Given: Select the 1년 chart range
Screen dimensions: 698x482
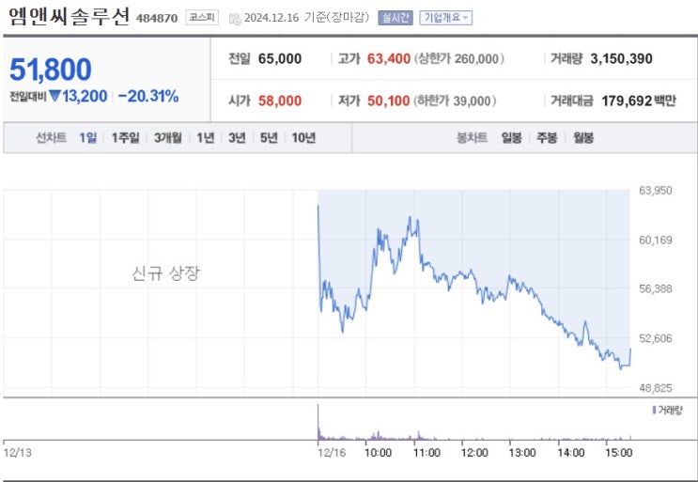Looking at the screenshot, I should pyautogui.click(x=205, y=138).
